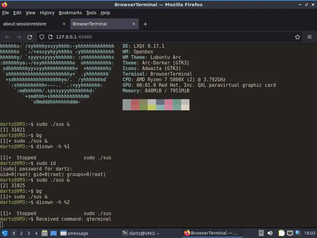The height and width of the screenshot is (238, 317).
Task: Switch to workspace 1 in the pager
Action: click(14, 233)
